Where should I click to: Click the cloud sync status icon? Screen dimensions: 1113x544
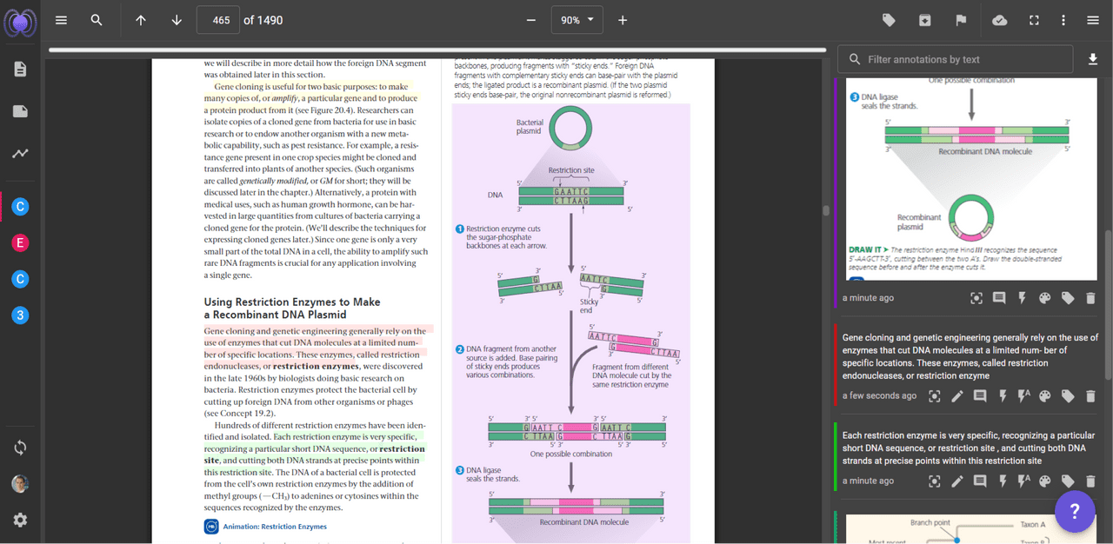1000,20
